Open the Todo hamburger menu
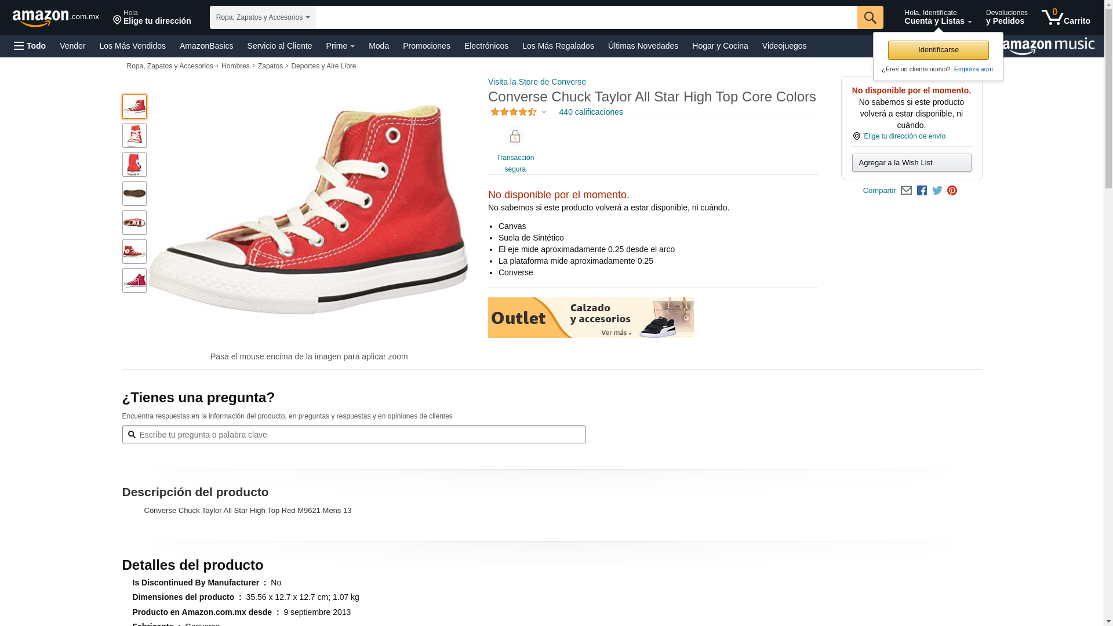 pyautogui.click(x=30, y=46)
